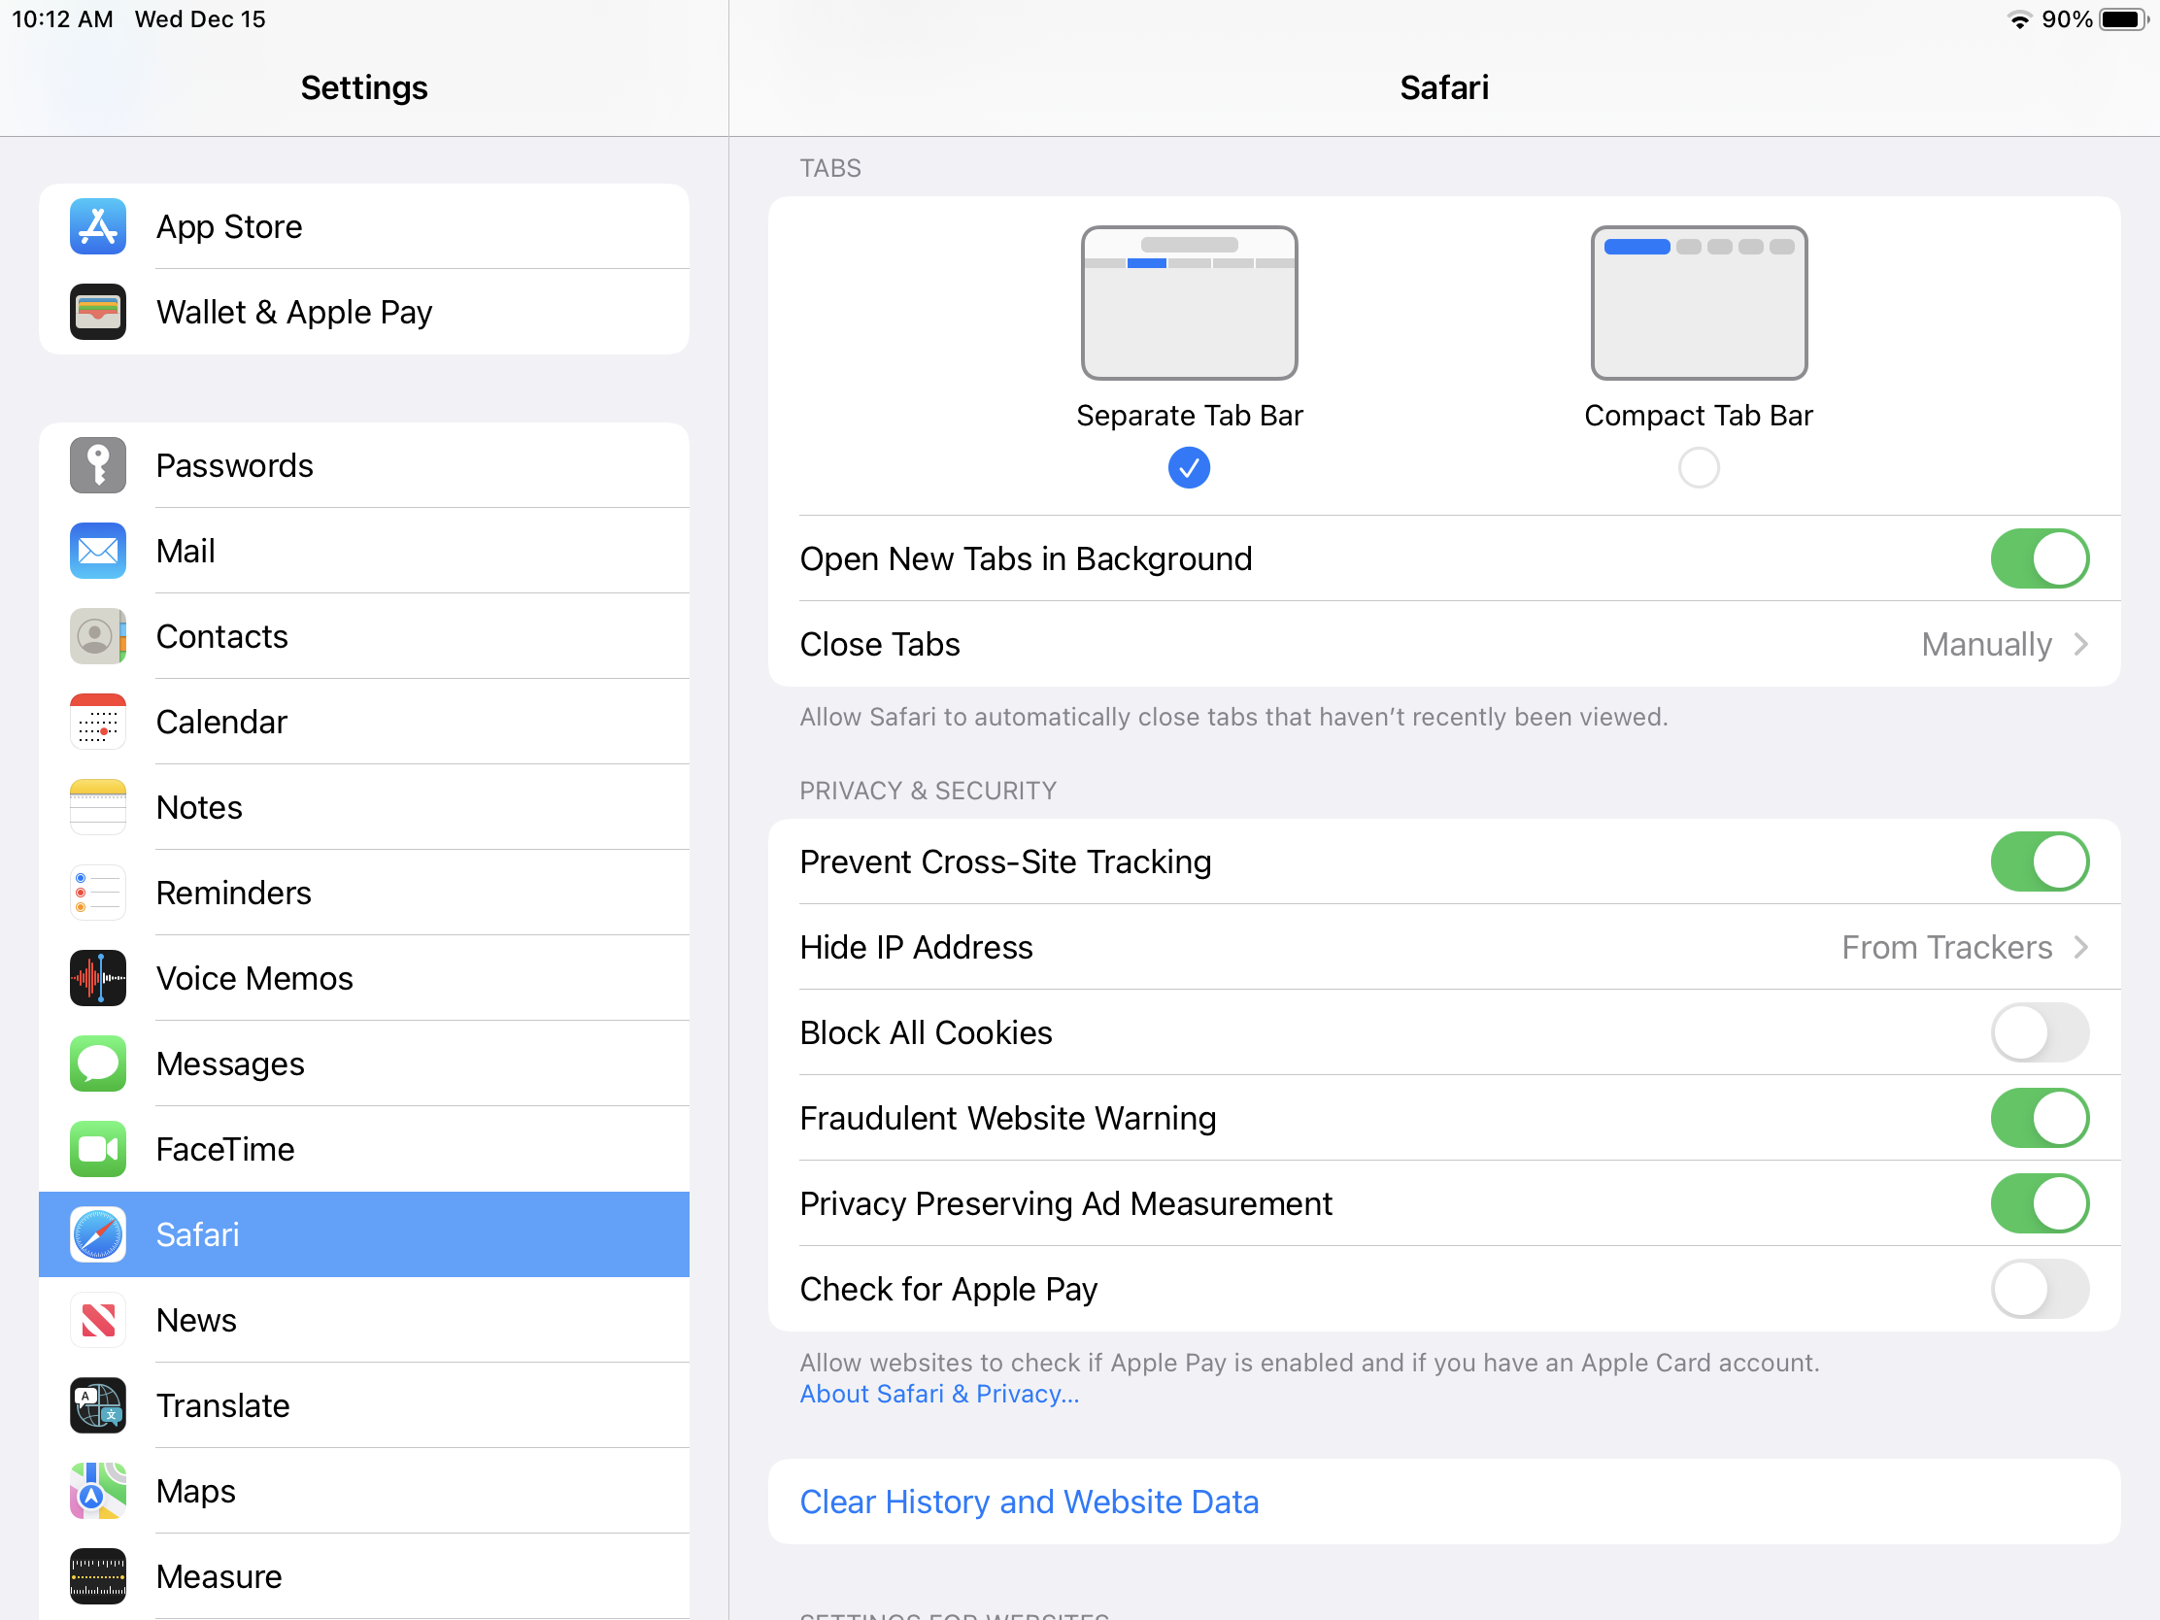This screenshot has height=1620, width=2160.
Task: Tap the Passwords key icon
Action: [x=98, y=466]
